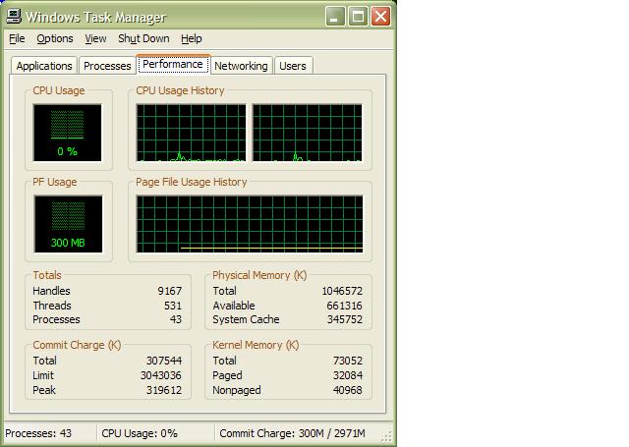Switch to the Networking tab
This screenshot has width=629, height=447.
241,66
